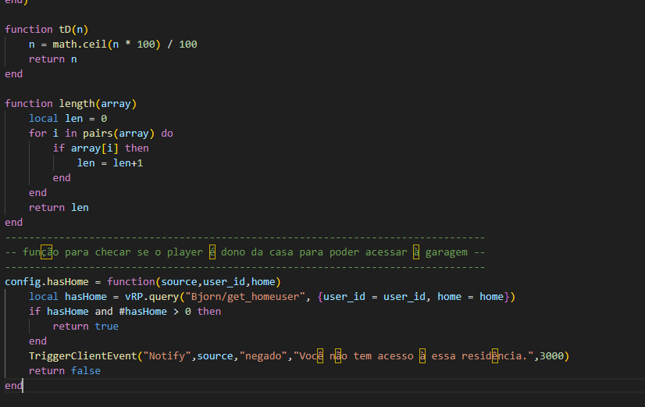Click the pairs(array) call
This screenshot has height=407, width=645.
coord(119,134)
